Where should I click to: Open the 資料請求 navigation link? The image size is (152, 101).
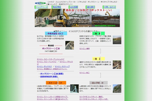91,7
